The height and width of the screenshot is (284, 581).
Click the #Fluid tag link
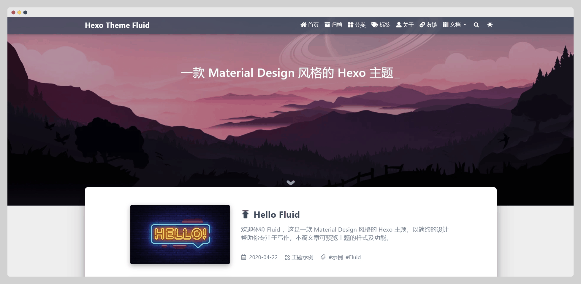click(353, 257)
